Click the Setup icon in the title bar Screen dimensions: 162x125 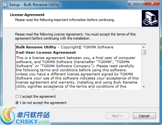point(5,5)
